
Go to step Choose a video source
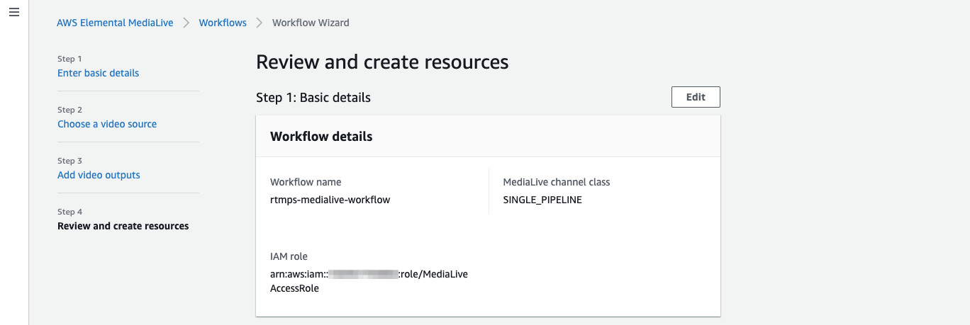click(107, 124)
